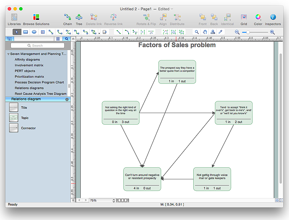Select Affinity diagrams library
The image size is (289, 220).
tap(27, 59)
